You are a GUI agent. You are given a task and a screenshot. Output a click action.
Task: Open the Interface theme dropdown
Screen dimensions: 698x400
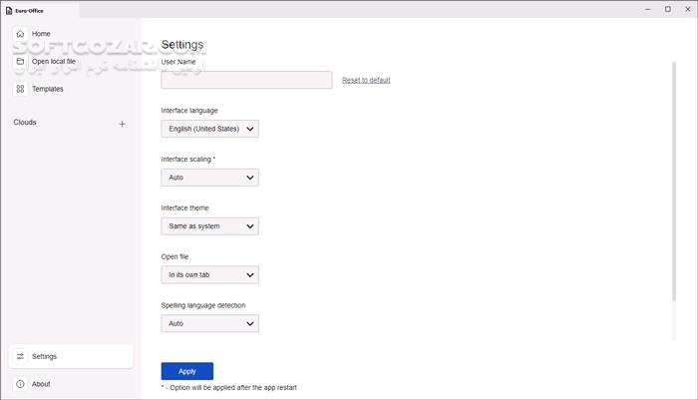click(209, 226)
